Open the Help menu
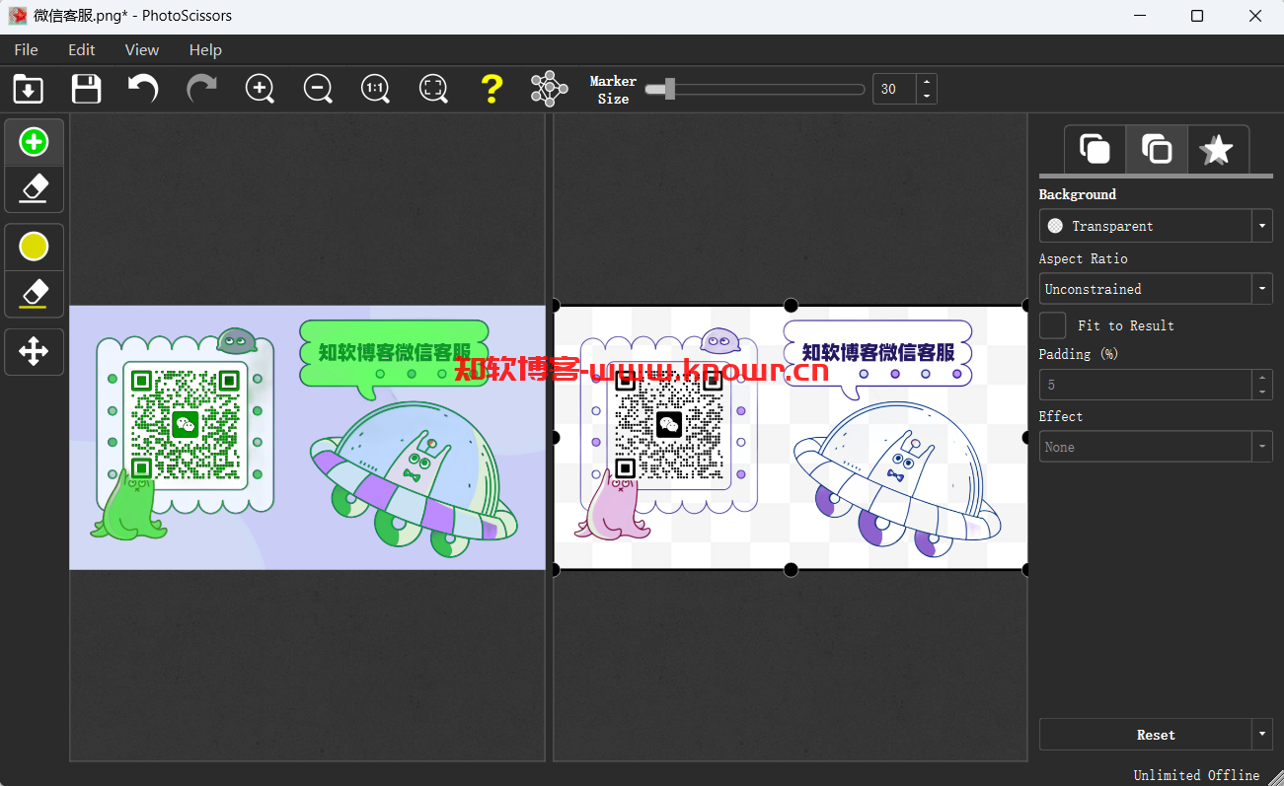1284x786 pixels. [205, 49]
